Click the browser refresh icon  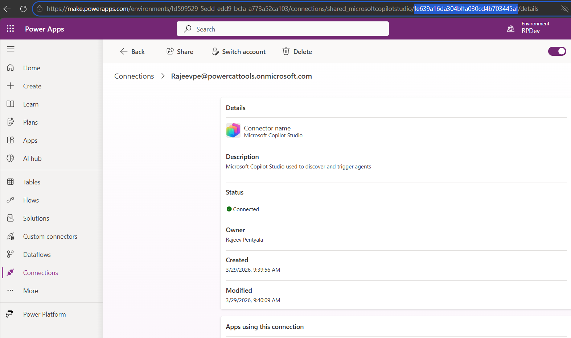(x=23, y=9)
